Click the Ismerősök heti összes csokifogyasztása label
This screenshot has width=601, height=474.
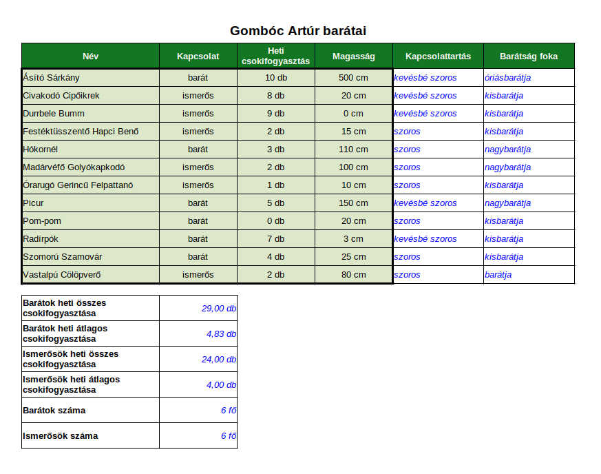(70, 359)
